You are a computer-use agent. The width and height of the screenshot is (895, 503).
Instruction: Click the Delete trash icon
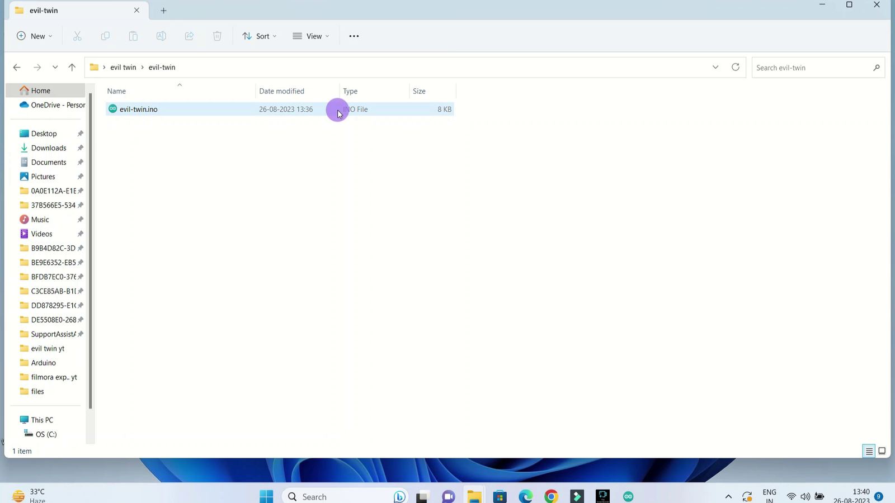coord(217,36)
